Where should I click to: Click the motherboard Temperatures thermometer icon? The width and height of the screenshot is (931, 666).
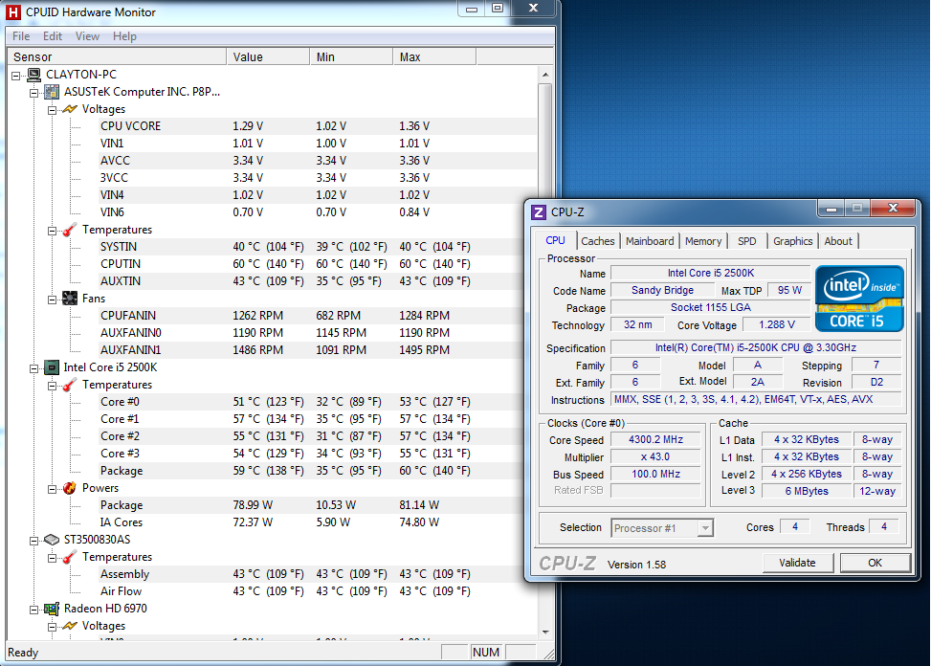(x=70, y=230)
